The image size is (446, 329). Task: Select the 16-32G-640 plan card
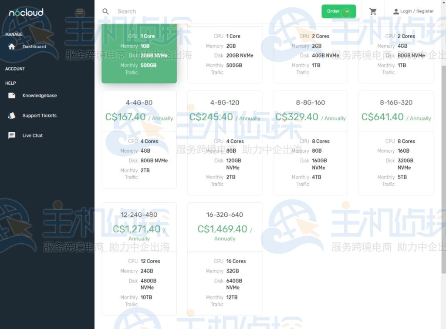pyautogui.click(x=224, y=257)
